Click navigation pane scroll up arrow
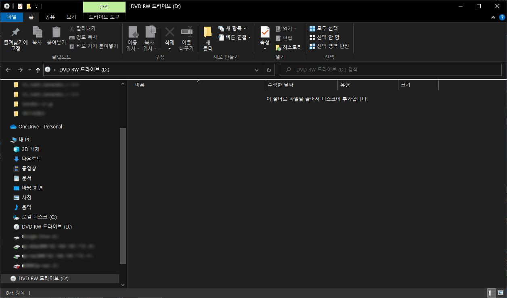 [123, 84]
